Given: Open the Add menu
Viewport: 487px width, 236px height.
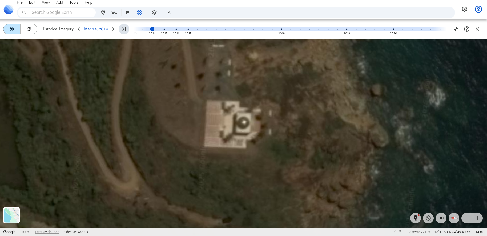Looking at the screenshot, I should point(60,2).
